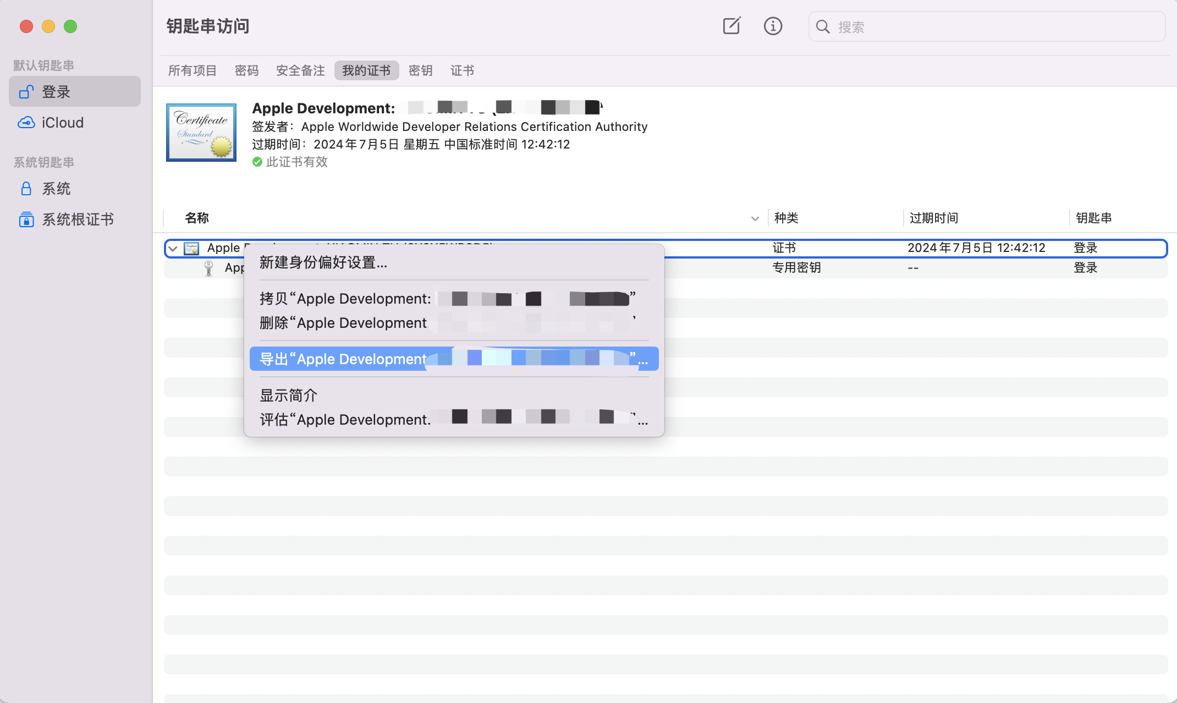Click the 此证书有效 status text
The width and height of the screenshot is (1177, 703).
pyautogui.click(x=297, y=162)
